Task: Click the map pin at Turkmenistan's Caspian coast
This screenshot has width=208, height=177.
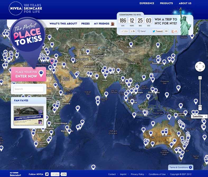Action: (73, 60)
